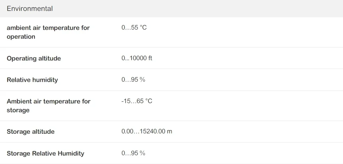Click the -15…65 °C storage temperature value
Viewport: 343px width, 164px height.
tap(137, 101)
